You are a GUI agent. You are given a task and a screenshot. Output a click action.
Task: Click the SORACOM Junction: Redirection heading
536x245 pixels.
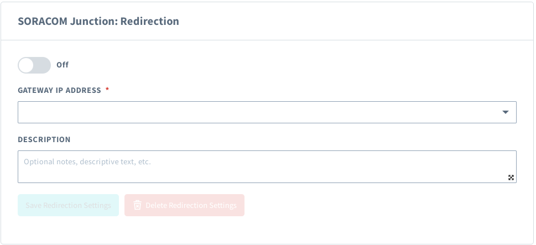(x=98, y=22)
